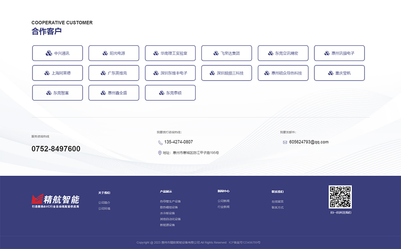Click the location pin icon by address
This screenshot has height=249, width=401.
pyautogui.click(x=160, y=153)
